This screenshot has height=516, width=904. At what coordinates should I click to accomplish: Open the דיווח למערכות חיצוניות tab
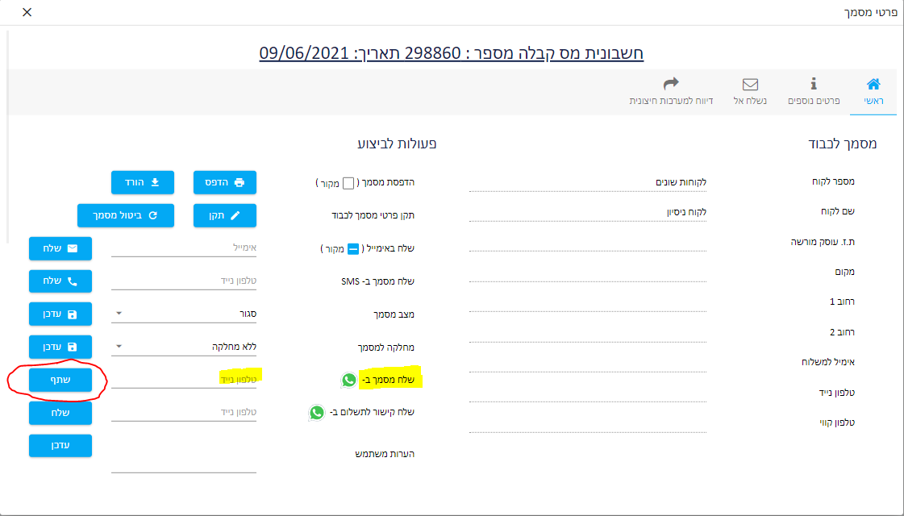(x=671, y=92)
